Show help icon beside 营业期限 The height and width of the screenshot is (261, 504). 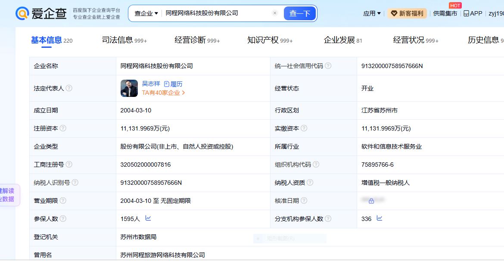pos(63,201)
